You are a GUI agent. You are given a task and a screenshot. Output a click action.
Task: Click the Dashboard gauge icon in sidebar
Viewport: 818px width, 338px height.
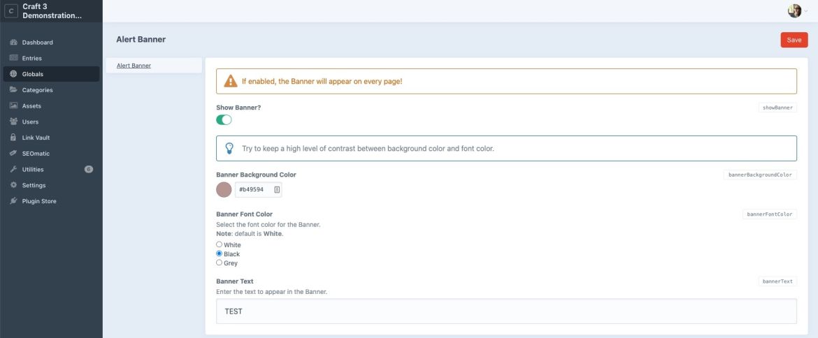[13, 43]
